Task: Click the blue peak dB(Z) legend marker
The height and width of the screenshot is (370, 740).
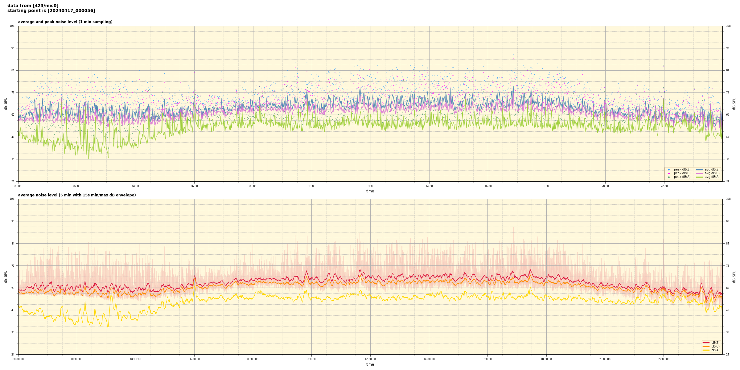Action: pyautogui.click(x=669, y=170)
